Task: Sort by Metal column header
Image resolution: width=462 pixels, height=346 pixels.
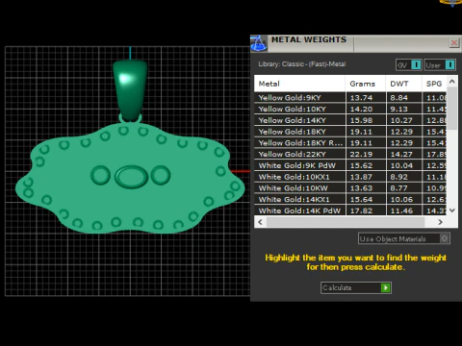Action: click(300, 84)
